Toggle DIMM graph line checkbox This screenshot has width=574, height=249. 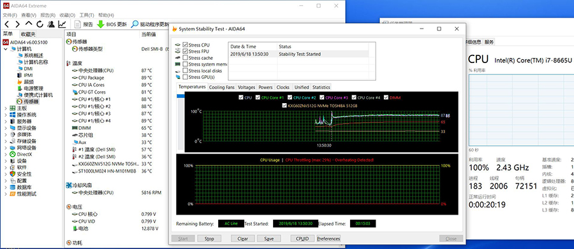386,97
